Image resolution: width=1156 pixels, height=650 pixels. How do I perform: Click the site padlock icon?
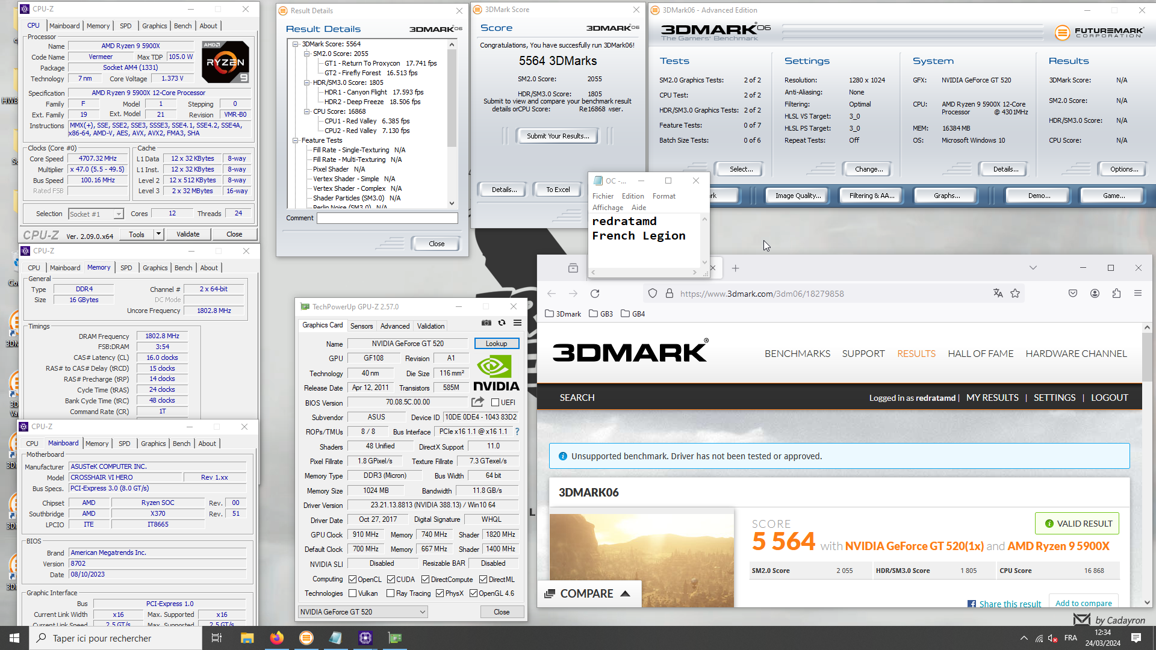(x=669, y=294)
